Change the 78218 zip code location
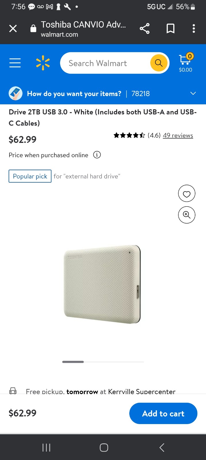The image size is (206, 460). [x=140, y=94]
